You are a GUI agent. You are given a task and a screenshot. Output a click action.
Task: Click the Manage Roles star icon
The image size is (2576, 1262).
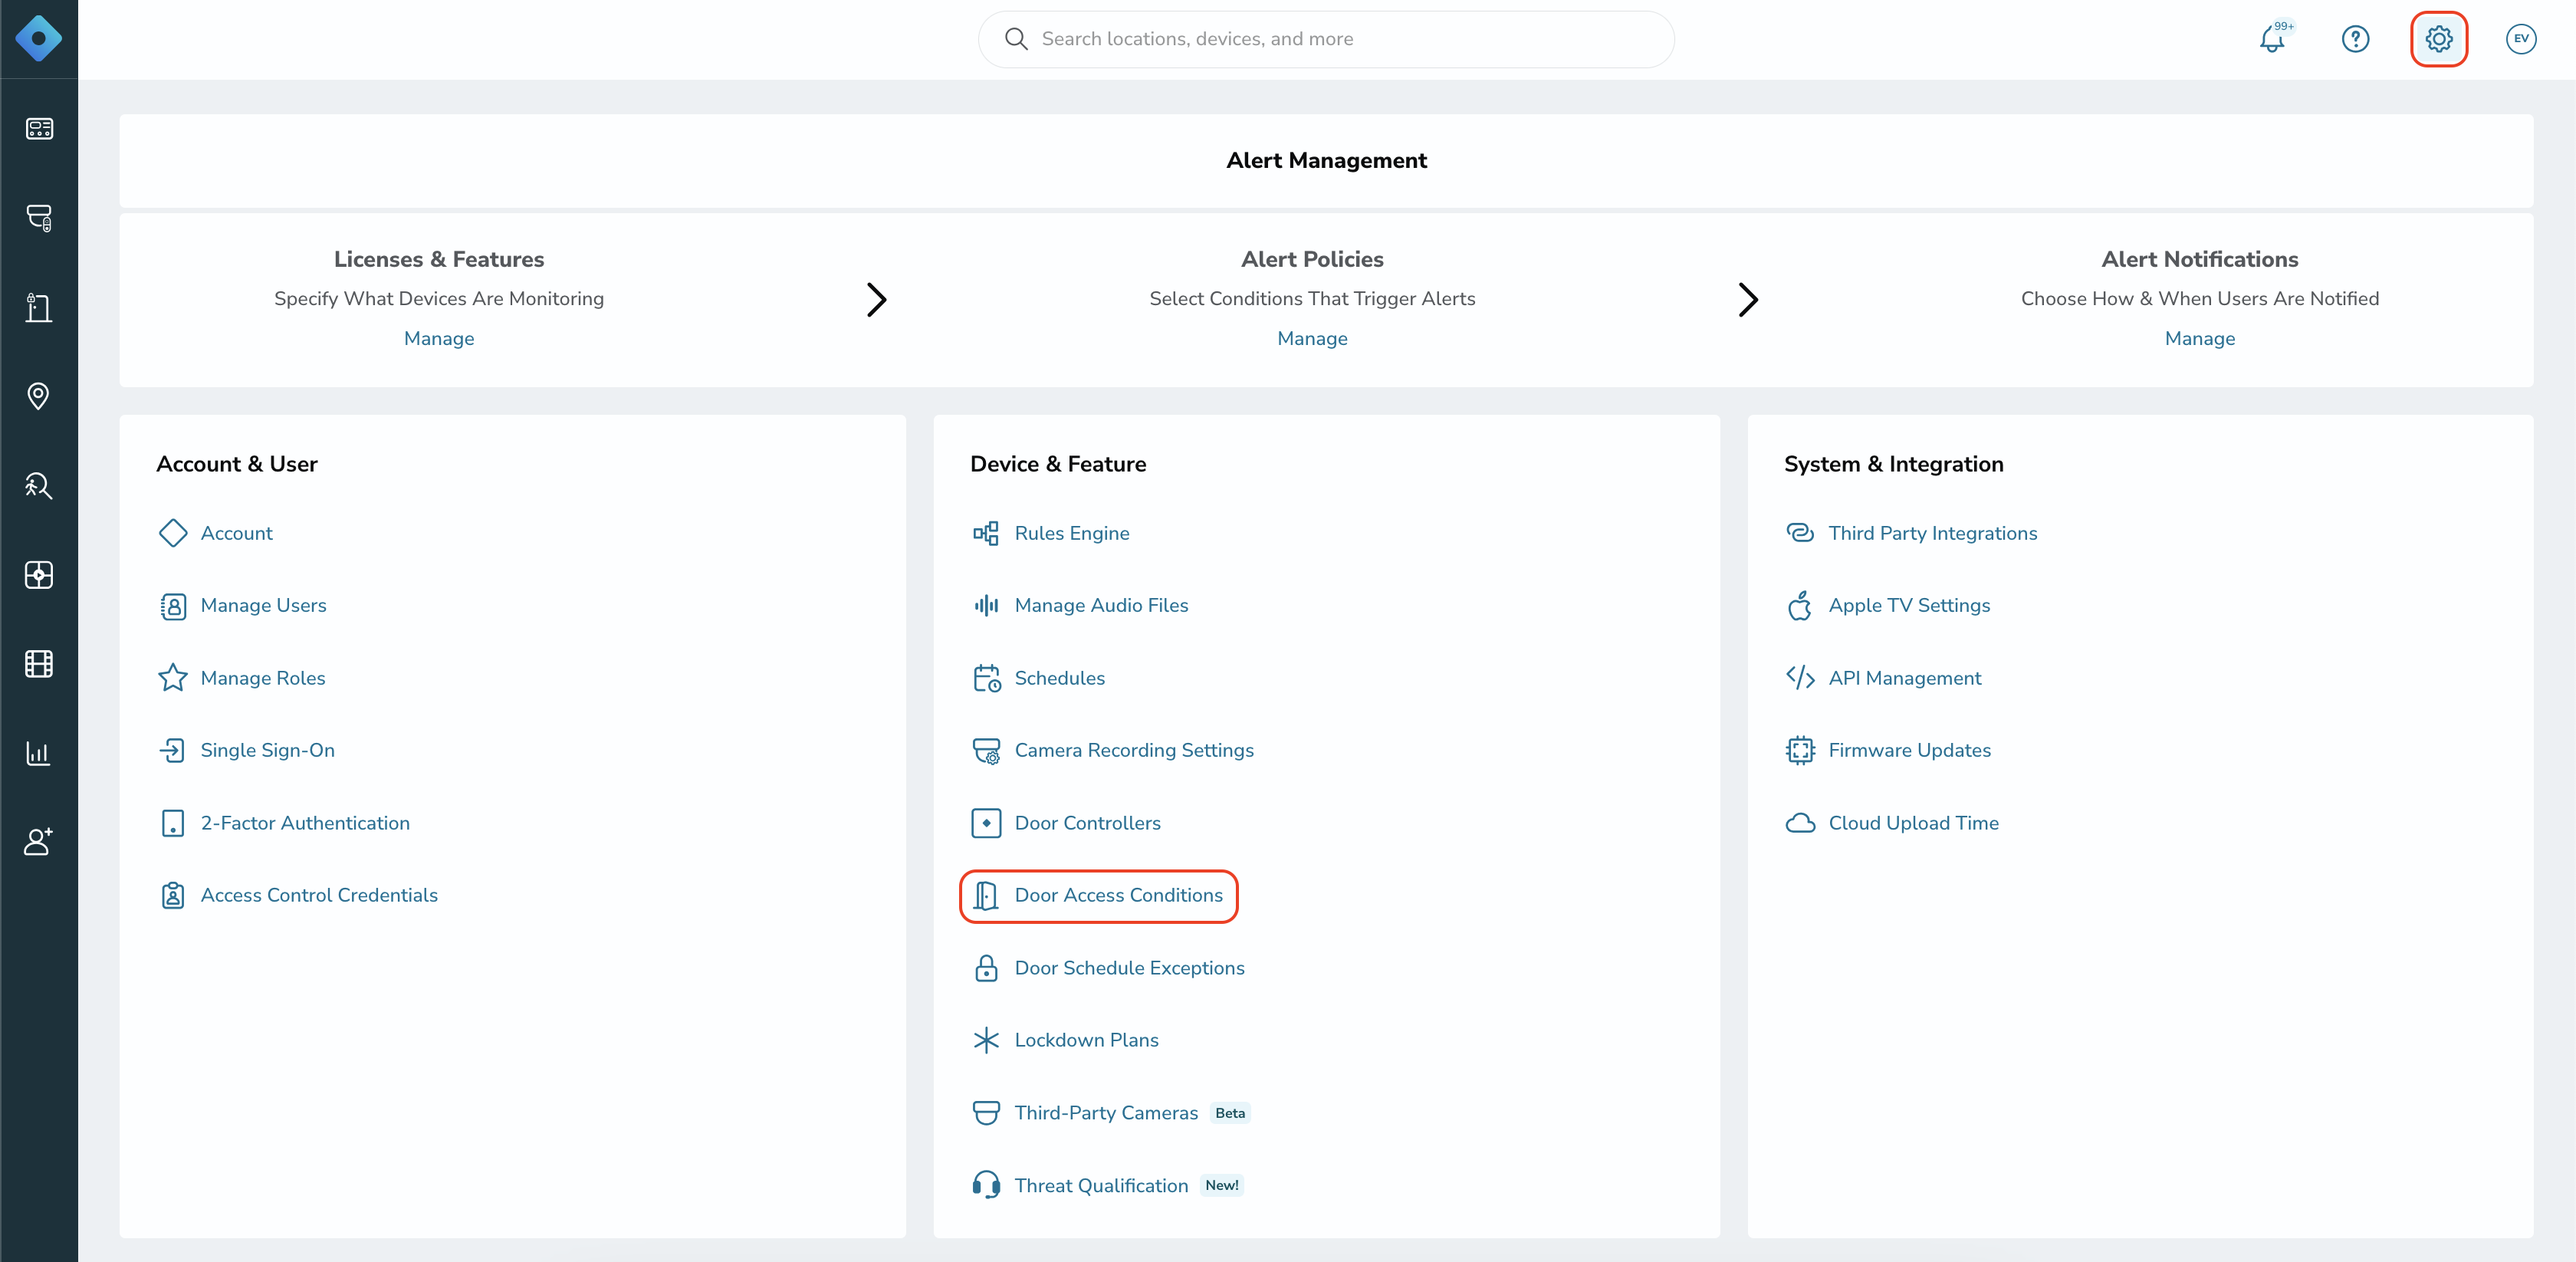(x=173, y=678)
